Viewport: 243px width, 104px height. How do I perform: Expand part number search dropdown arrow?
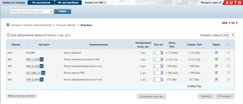[x=51, y=12]
